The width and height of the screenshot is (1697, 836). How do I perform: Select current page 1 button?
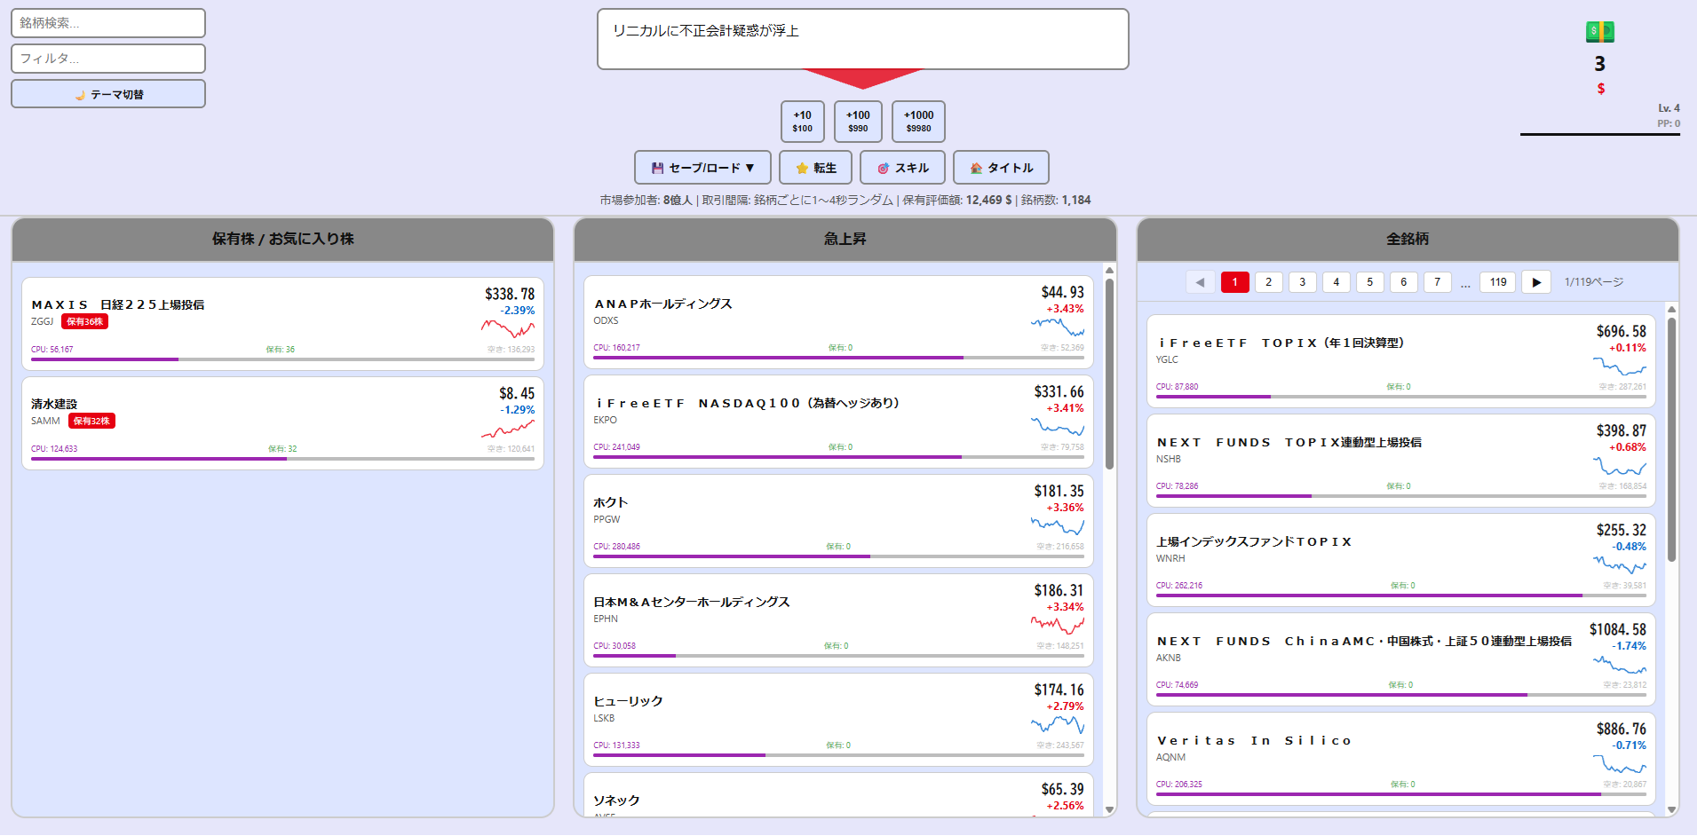coord(1235,282)
